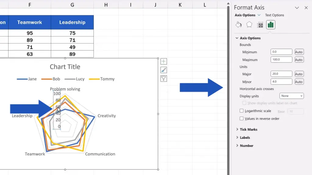Click the 20 axis value label
312x175 pixels.
click(58, 120)
